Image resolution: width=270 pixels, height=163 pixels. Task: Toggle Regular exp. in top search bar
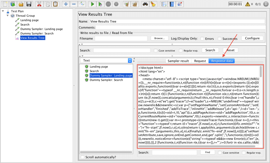point(181,50)
